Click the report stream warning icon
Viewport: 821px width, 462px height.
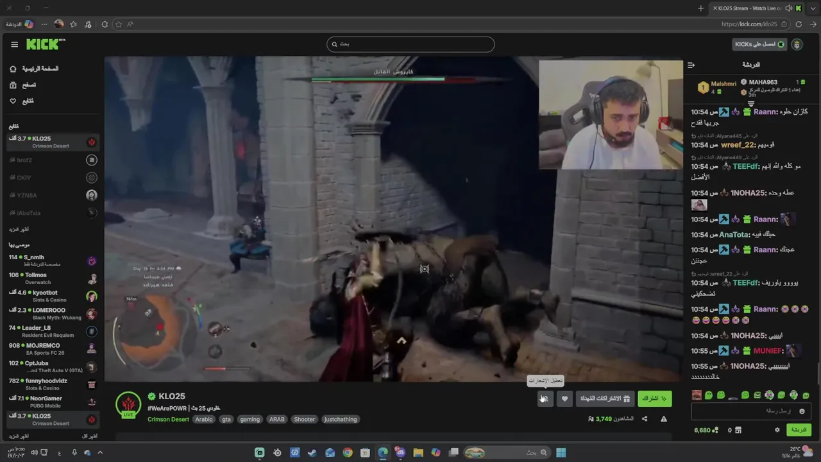pos(664,419)
